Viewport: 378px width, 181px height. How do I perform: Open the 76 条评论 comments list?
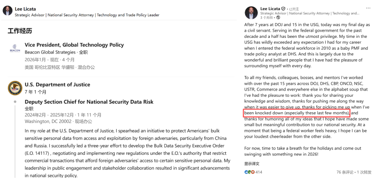345,172
